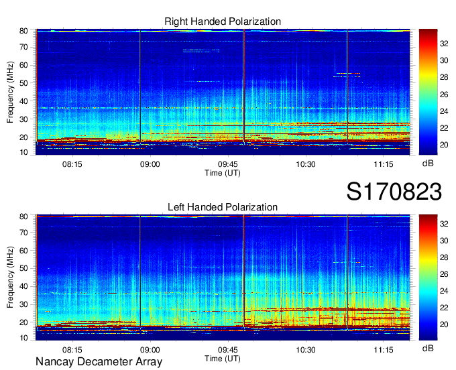Click "24" value on Right Handed colorbar

(x=444, y=111)
